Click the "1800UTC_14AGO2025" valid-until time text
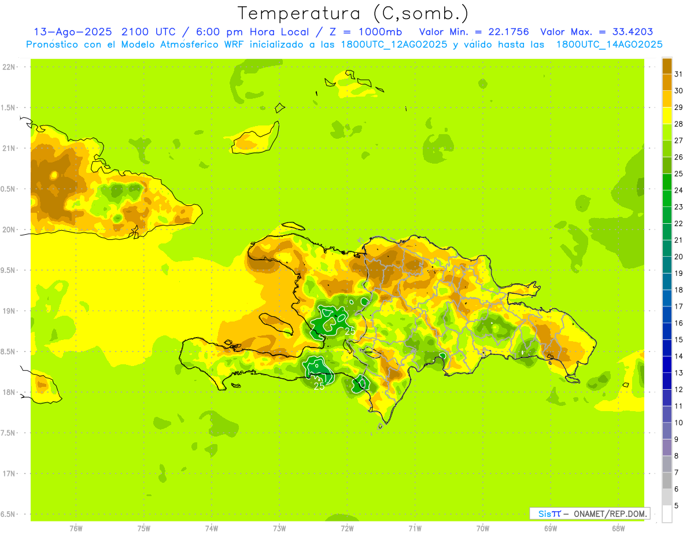Viewport: 694px width, 536px height. (610, 45)
